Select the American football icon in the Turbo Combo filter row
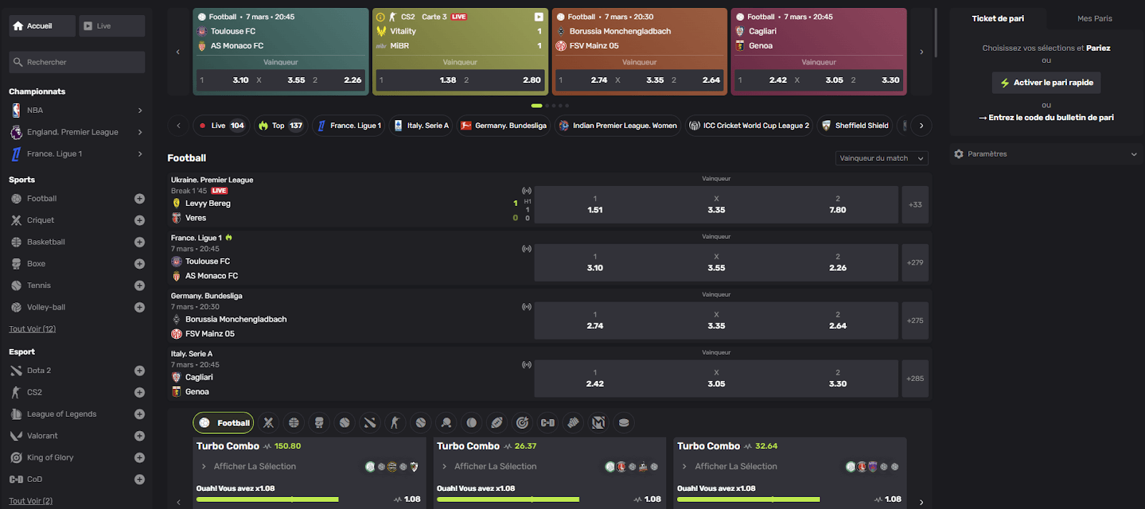This screenshot has width=1145, height=509. point(497,422)
